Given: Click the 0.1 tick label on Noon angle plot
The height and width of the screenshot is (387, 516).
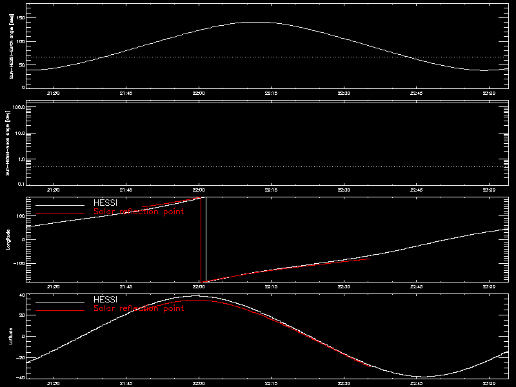Looking at the screenshot, I should (x=21, y=184).
